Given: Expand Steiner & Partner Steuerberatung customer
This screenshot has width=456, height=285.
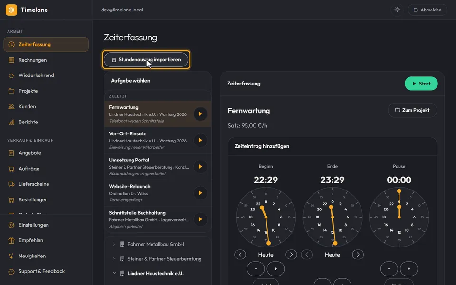Looking at the screenshot, I should tap(114, 259).
